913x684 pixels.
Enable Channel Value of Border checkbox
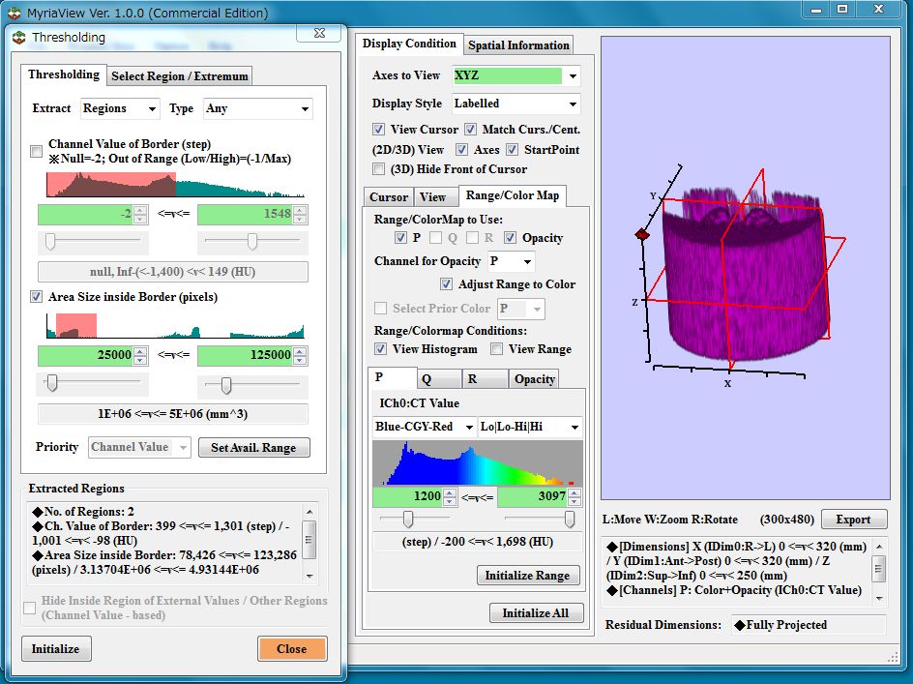[36, 151]
